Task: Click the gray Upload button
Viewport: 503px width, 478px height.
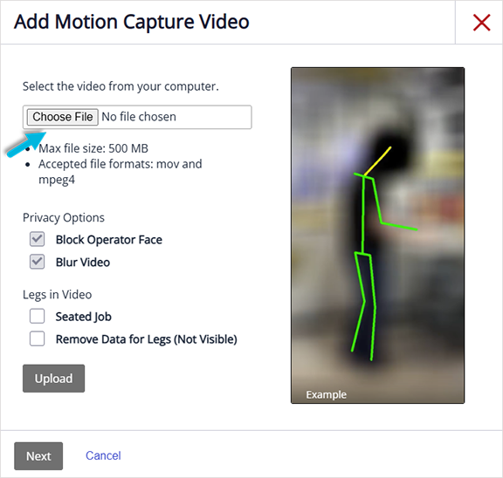Action: coord(53,379)
